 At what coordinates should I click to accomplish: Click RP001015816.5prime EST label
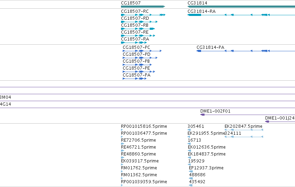coord(144,126)
